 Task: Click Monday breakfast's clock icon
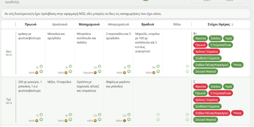click(41, 67)
